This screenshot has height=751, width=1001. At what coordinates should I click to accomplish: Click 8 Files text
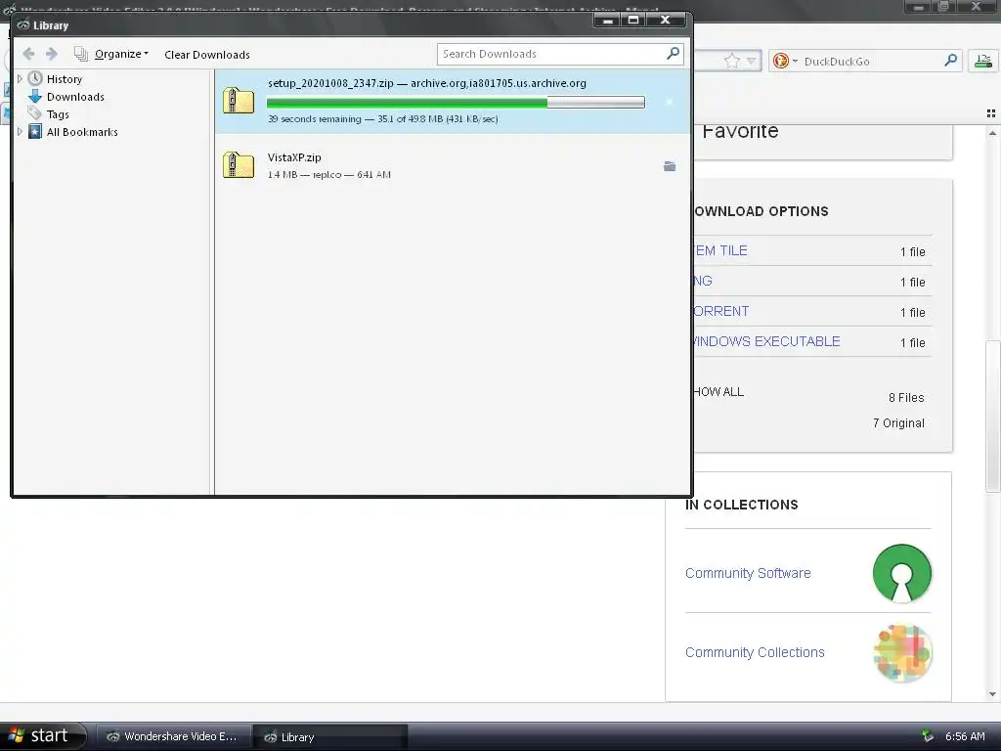click(x=906, y=398)
